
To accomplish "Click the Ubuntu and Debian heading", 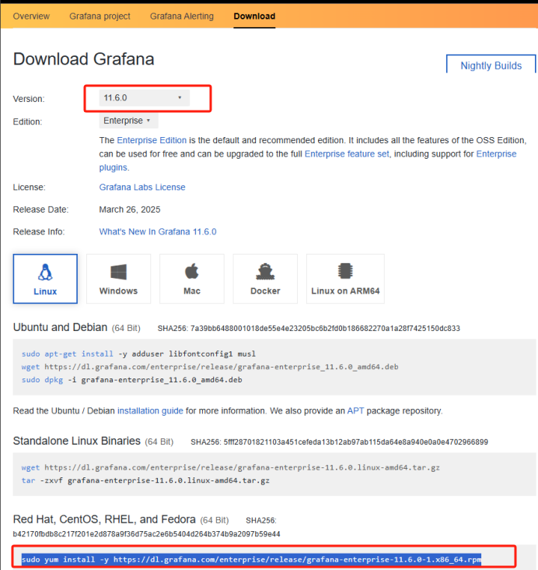I will [61, 327].
